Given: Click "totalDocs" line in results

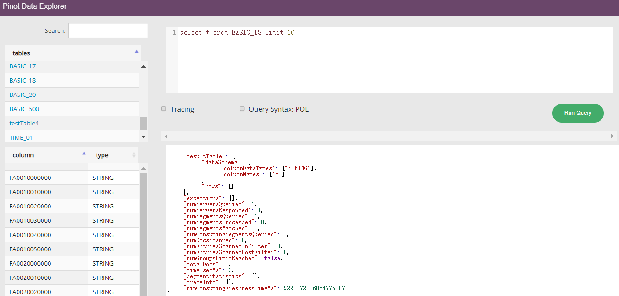Looking at the screenshot, I should pos(207,264).
